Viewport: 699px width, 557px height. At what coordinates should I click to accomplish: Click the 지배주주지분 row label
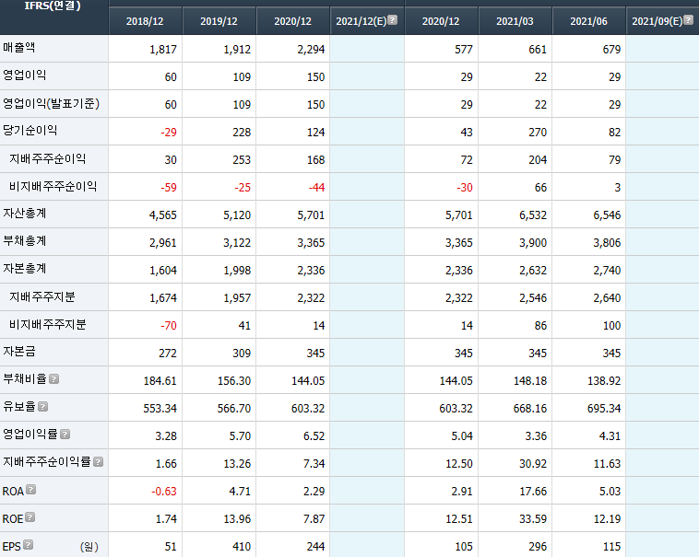click(41, 296)
